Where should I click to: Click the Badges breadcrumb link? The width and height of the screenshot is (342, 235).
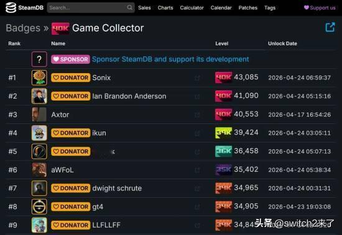pos(23,28)
